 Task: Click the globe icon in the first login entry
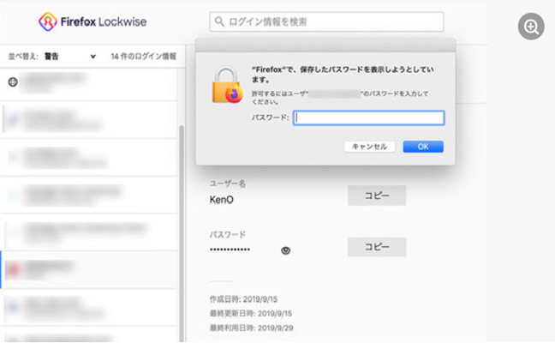click(x=13, y=82)
